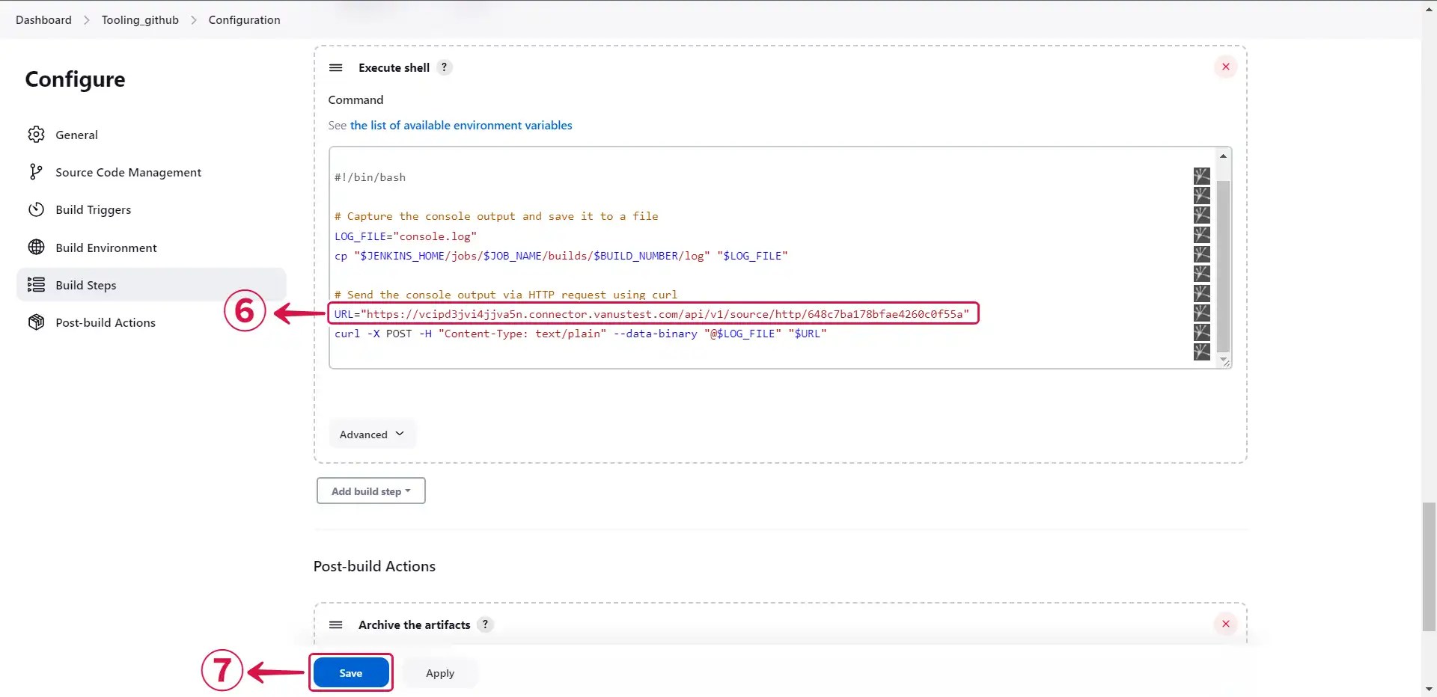Remove the Execute shell build step
1437x697 pixels.
(x=1226, y=67)
